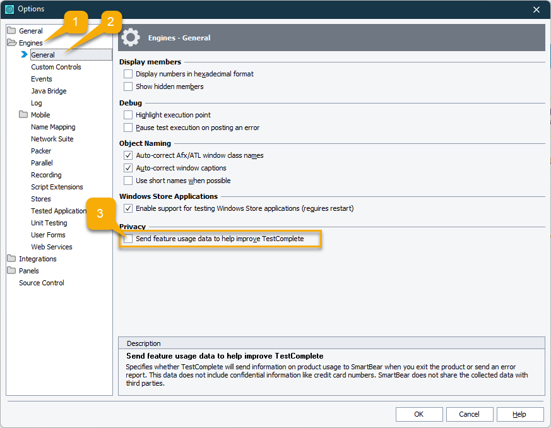Click the Mobile folder icon
This screenshot has width=551, height=428.
(23, 115)
